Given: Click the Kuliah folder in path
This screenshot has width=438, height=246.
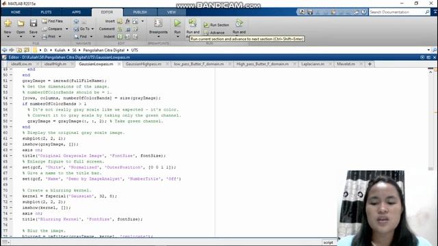Looking at the screenshot, I should click(x=60, y=50).
